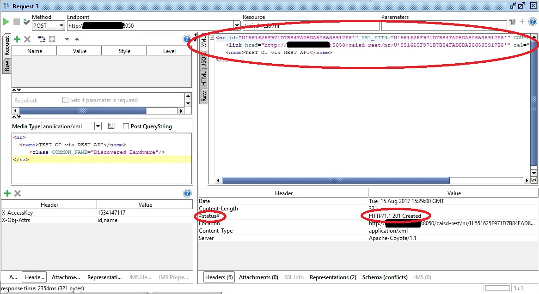
Task: Open the Representations (2) tab
Action: (x=333, y=277)
